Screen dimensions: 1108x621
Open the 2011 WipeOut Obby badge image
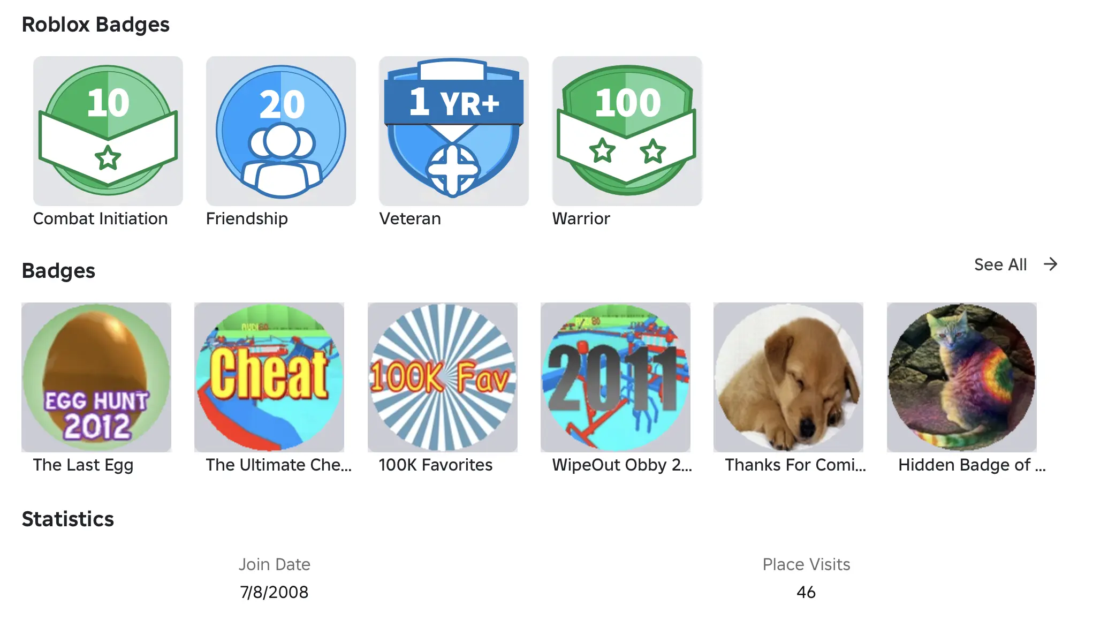pos(616,377)
